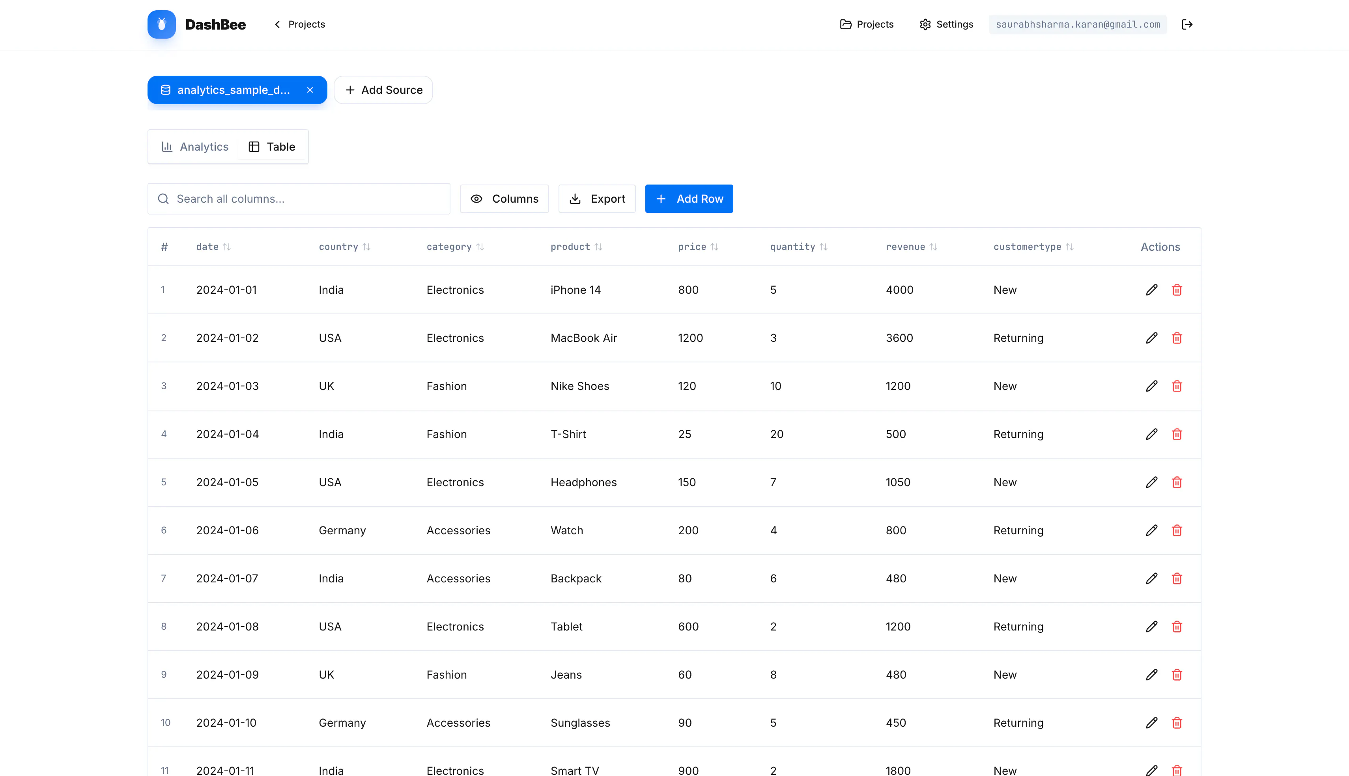The height and width of the screenshot is (776, 1349).
Task: Open Projects in the top navigation
Action: coord(867,24)
